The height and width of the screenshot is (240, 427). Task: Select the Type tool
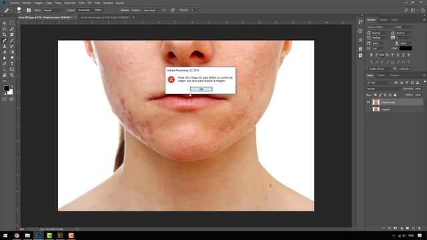[x=12, y=64]
